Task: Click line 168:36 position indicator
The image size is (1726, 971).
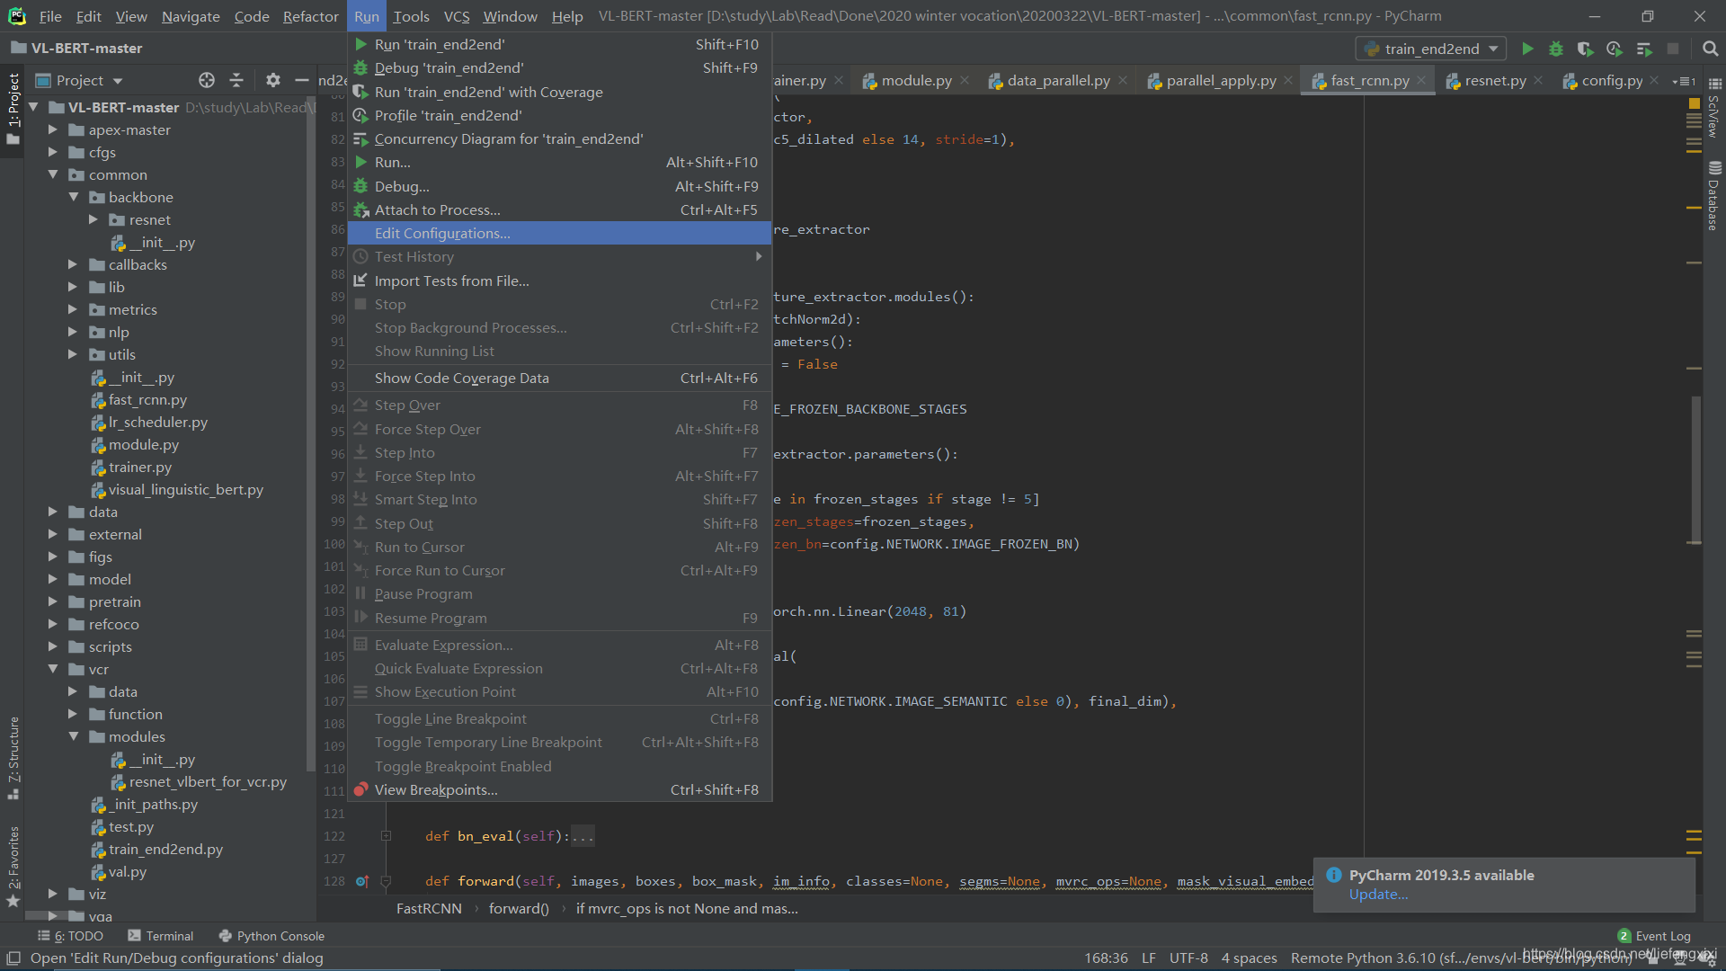Action: coord(1106,958)
